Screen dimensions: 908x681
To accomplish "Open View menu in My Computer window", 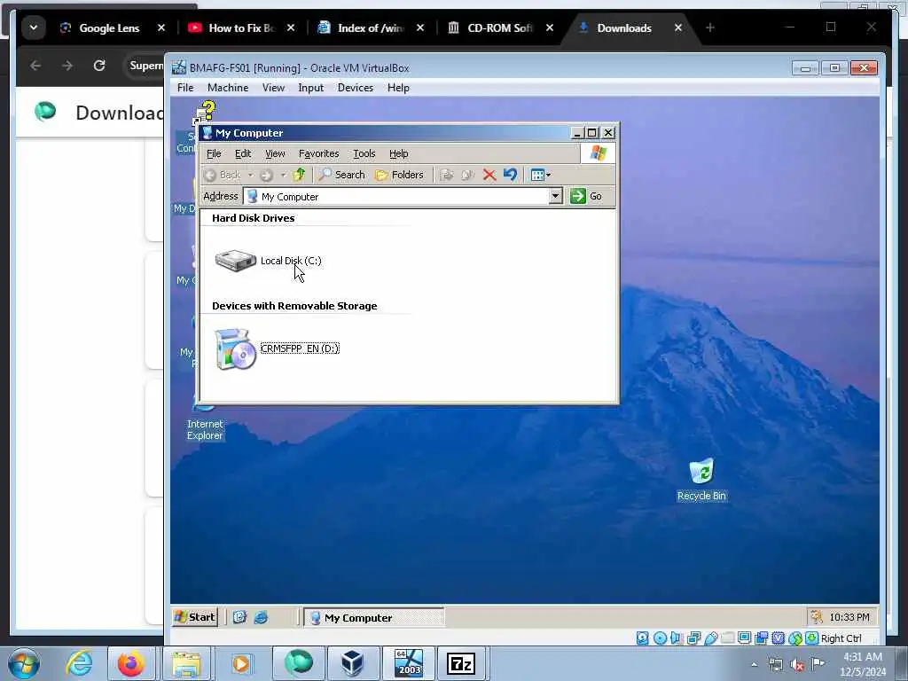I will [275, 153].
